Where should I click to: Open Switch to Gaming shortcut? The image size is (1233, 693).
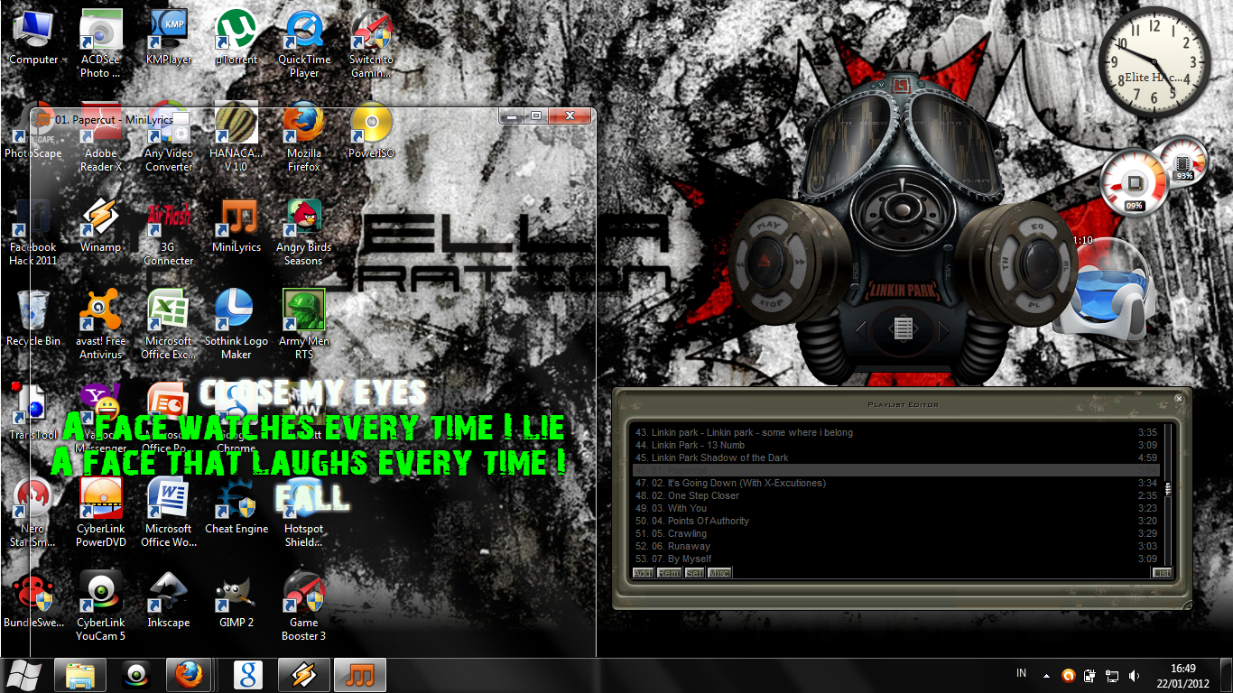tap(371, 45)
